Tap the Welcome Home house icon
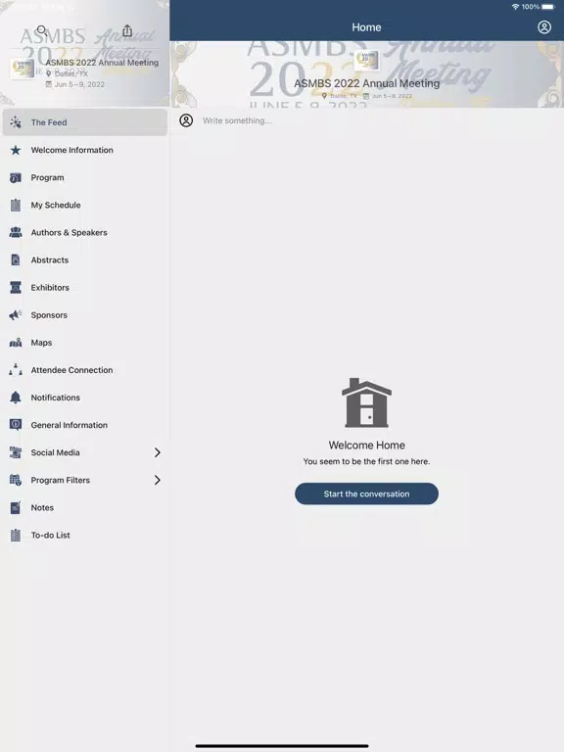This screenshot has height=752, width=564. pyautogui.click(x=366, y=402)
